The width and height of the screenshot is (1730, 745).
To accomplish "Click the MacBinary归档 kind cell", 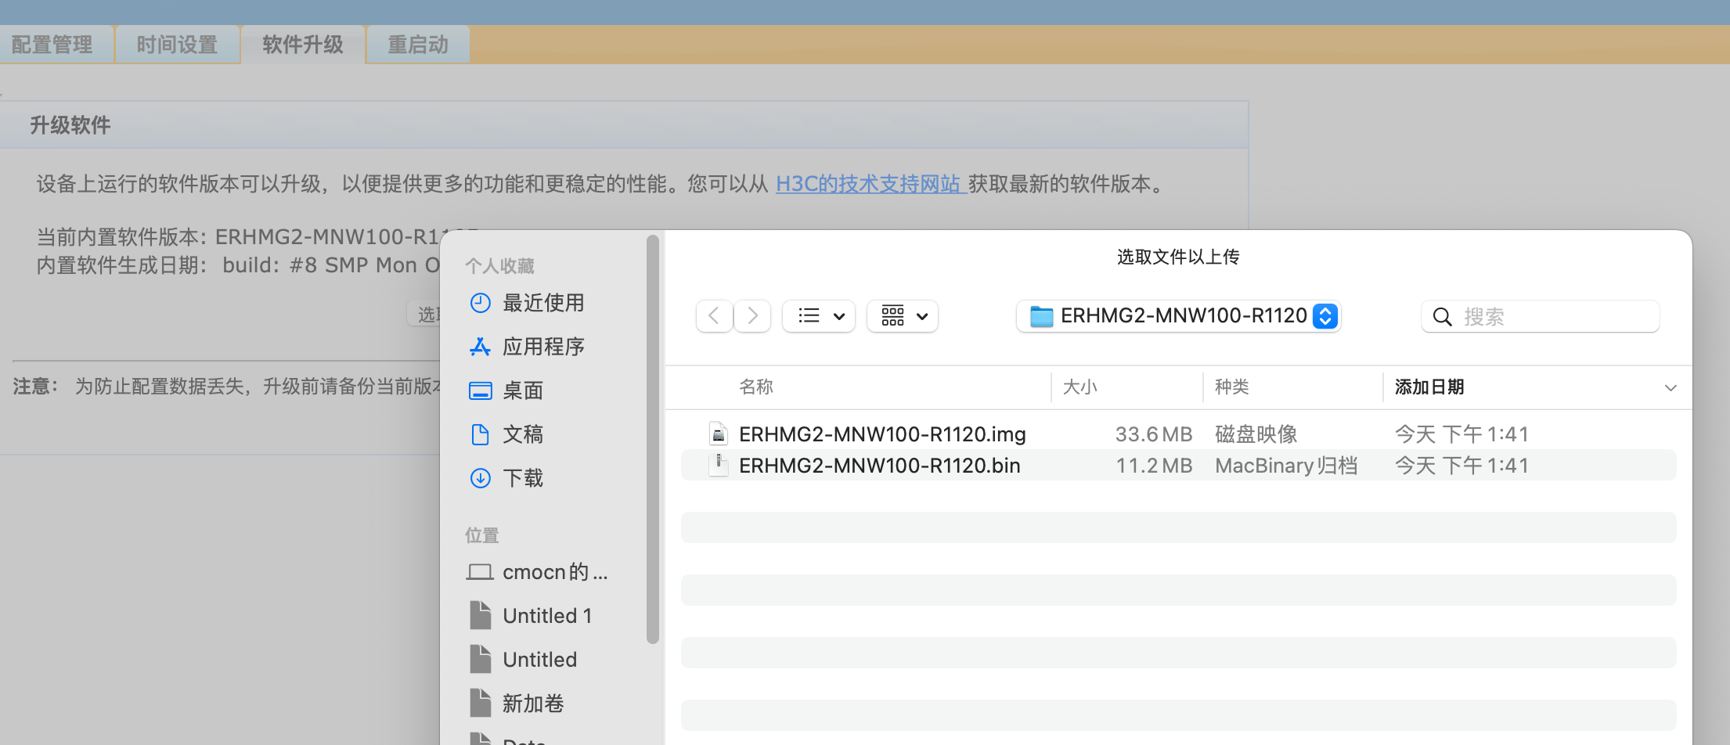I will click(x=1286, y=466).
